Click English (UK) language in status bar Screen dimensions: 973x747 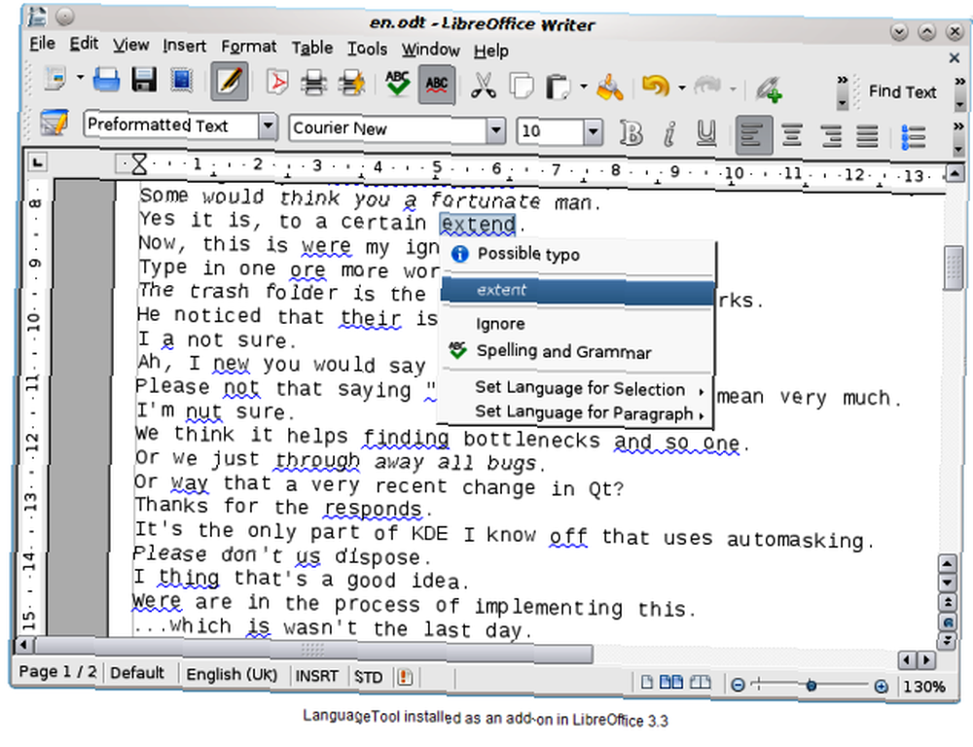pyautogui.click(x=232, y=674)
